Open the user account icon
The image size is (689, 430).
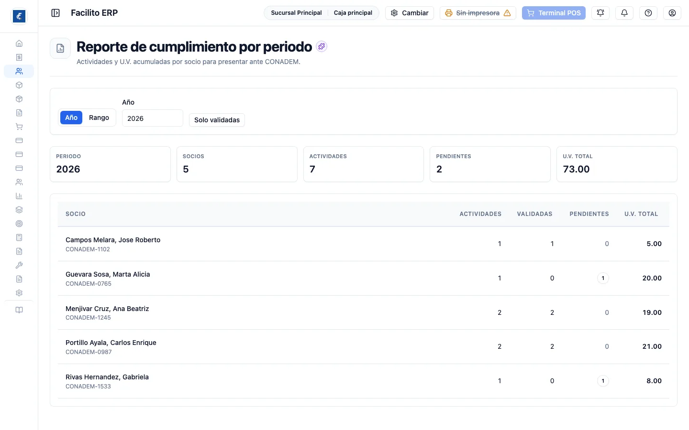(672, 13)
